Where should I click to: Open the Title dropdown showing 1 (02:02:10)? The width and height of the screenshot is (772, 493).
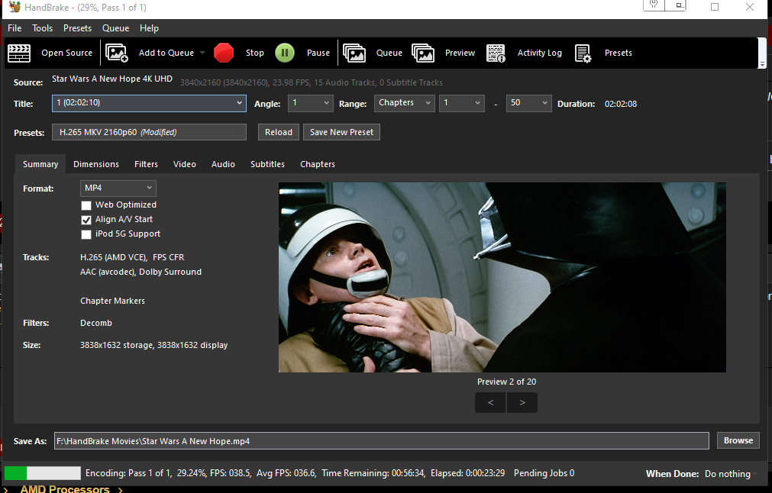pyautogui.click(x=149, y=103)
